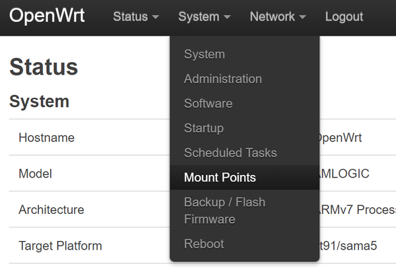This screenshot has width=396, height=268.
Task: Open Scheduled Tasks menu entry
Action: (244, 153)
